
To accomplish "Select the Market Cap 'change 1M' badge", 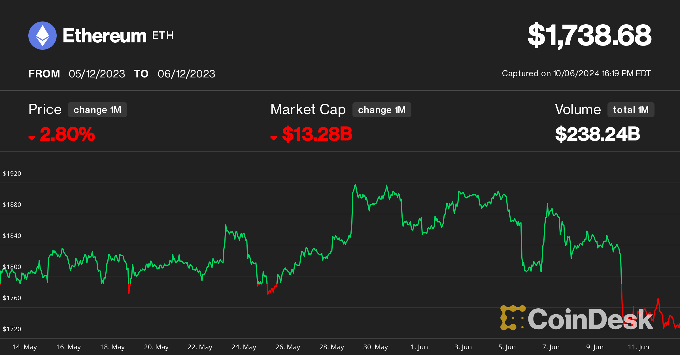I will click(382, 110).
